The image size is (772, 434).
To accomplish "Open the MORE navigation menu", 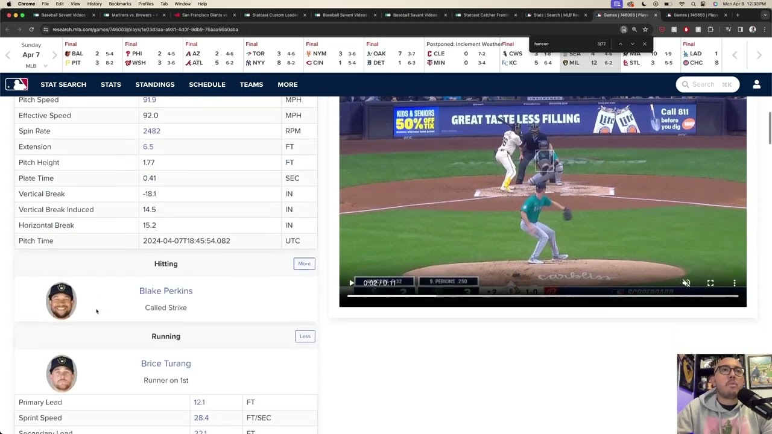I will [x=288, y=84].
